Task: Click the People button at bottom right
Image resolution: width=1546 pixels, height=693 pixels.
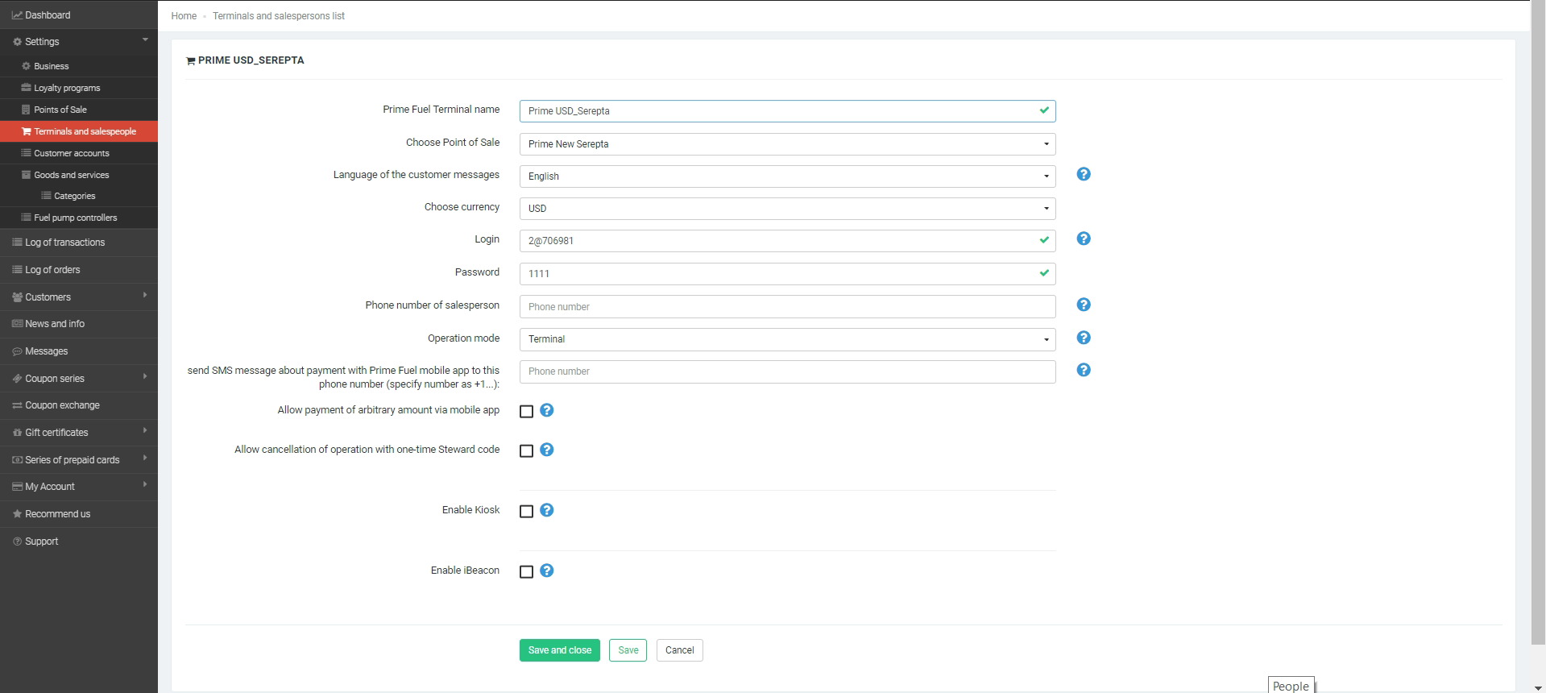Action: pos(1291,685)
